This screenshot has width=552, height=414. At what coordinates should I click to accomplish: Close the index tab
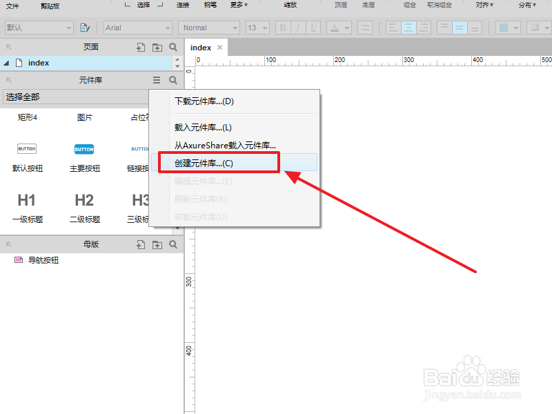(x=219, y=47)
